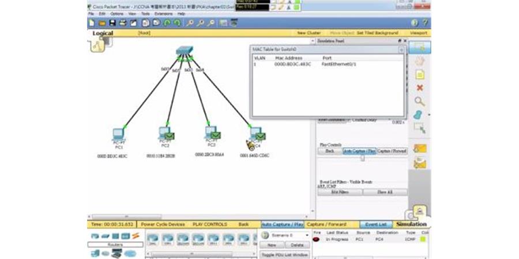Image resolution: width=519 pixels, height=259 pixels.
Task: Open the Options menu
Action: tap(116, 13)
